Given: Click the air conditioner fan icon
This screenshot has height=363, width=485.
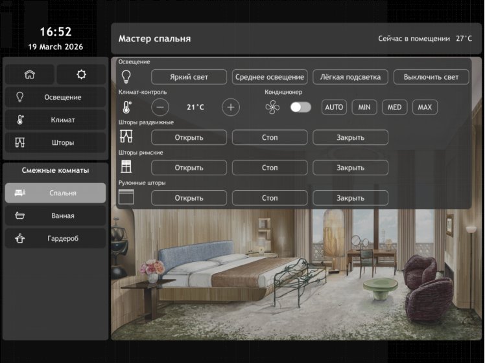Looking at the screenshot, I should (x=272, y=107).
